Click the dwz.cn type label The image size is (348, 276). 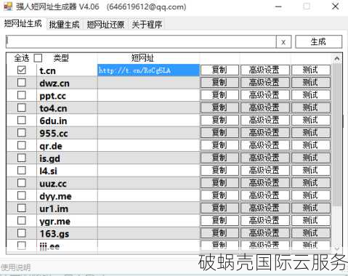point(54,84)
